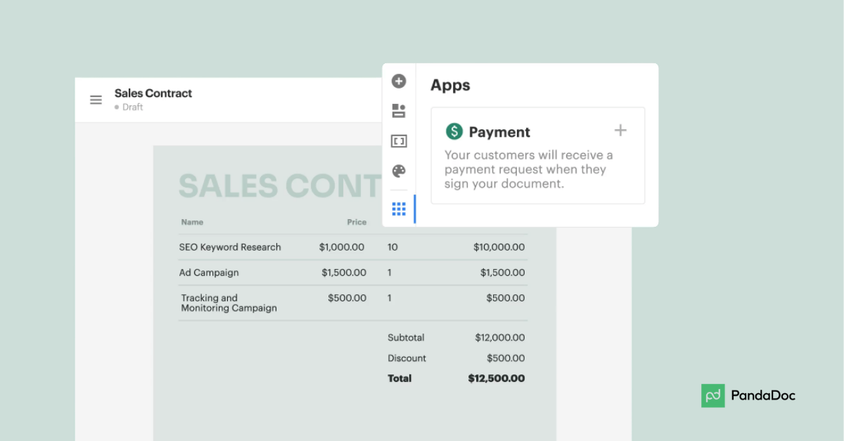Image resolution: width=844 pixels, height=441 pixels.
Task: Select the Apps grid icon
Action: (399, 209)
